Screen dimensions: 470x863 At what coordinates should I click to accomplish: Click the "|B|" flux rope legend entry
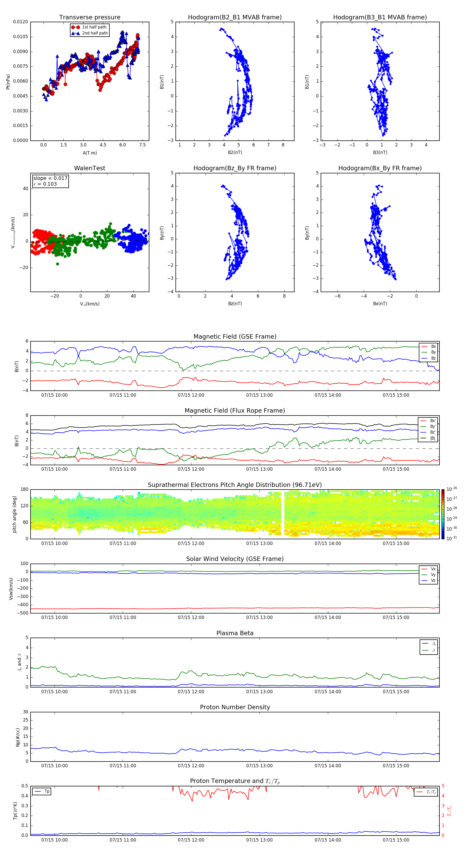click(428, 438)
